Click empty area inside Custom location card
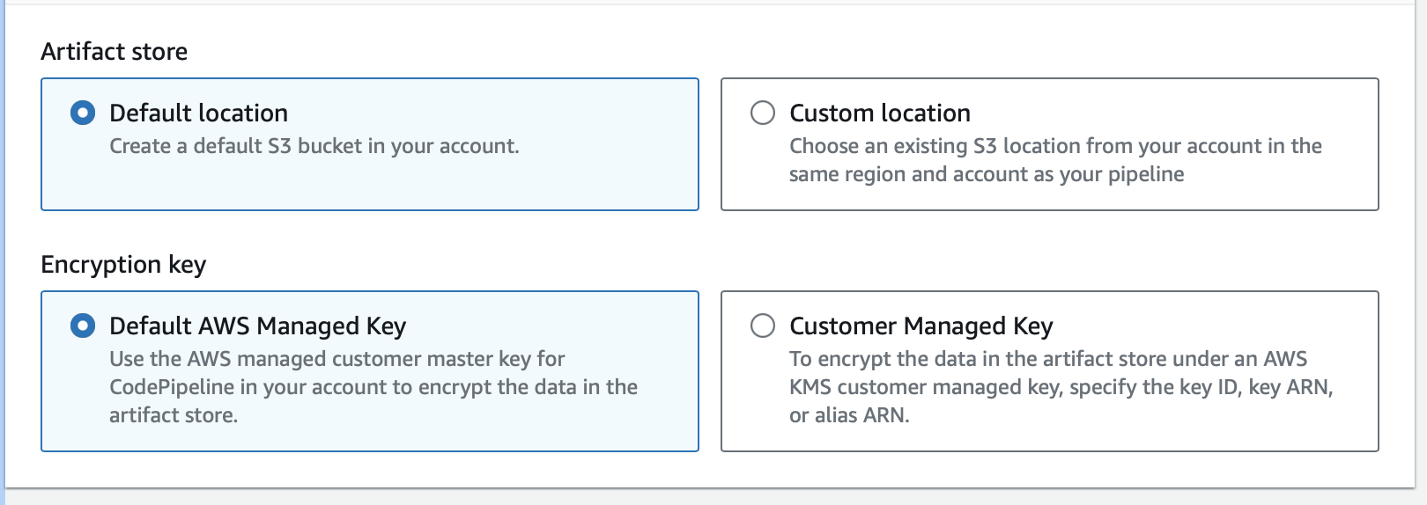This screenshot has width=1427, height=505. coord(1277,189)
